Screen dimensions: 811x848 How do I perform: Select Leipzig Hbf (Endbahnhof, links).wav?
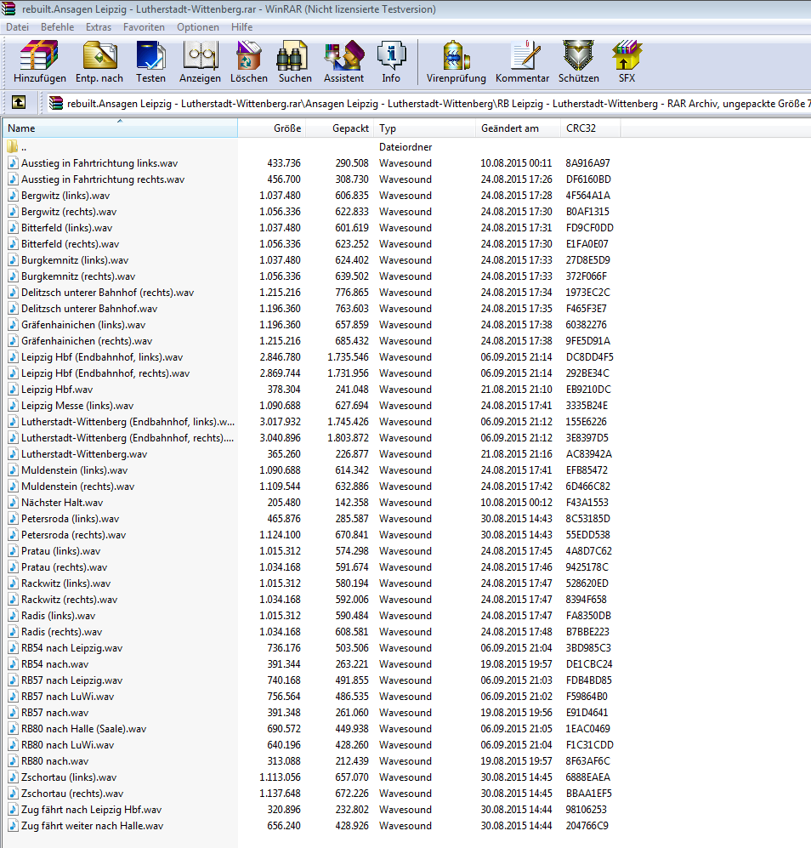point(102,357)
